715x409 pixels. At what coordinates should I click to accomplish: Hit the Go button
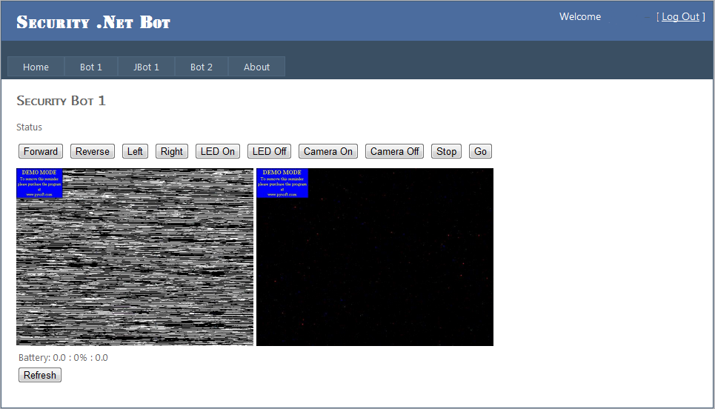[x=480, y=152]
